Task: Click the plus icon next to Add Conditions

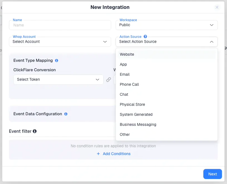Action: [98, 154]
